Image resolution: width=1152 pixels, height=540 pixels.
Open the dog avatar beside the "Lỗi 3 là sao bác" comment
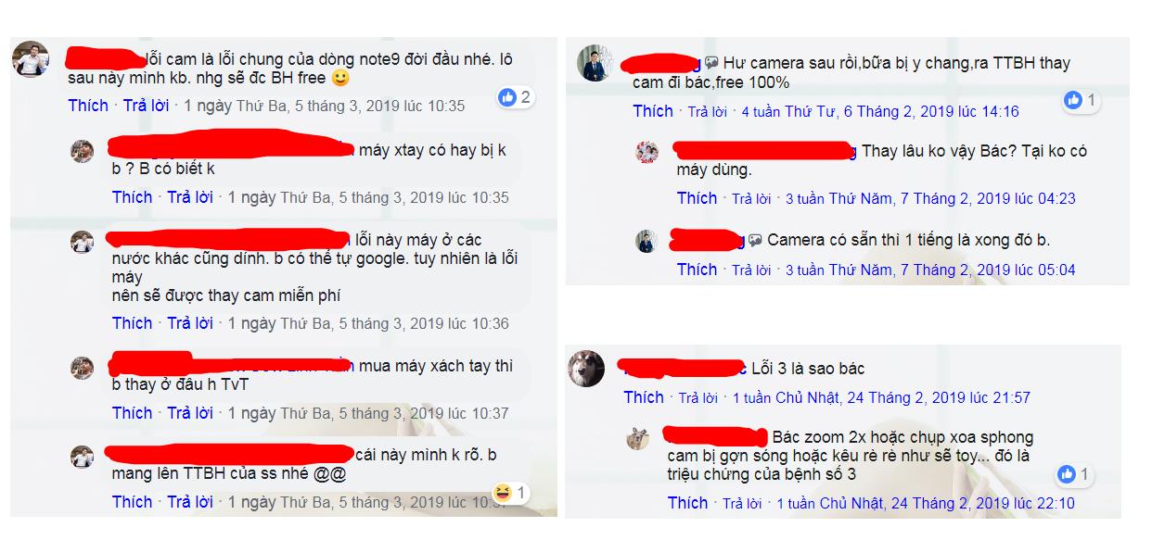586,369
